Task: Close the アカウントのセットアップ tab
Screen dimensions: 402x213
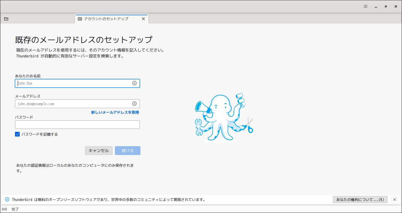Action: tap(143, 19)
